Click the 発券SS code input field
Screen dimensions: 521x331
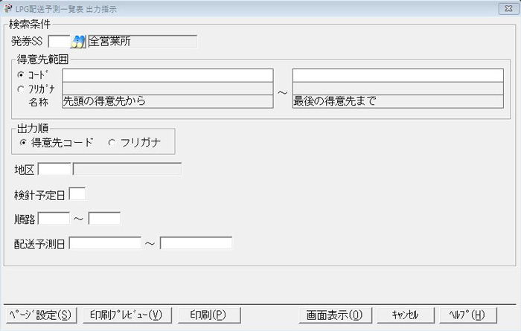click(58, 41)
